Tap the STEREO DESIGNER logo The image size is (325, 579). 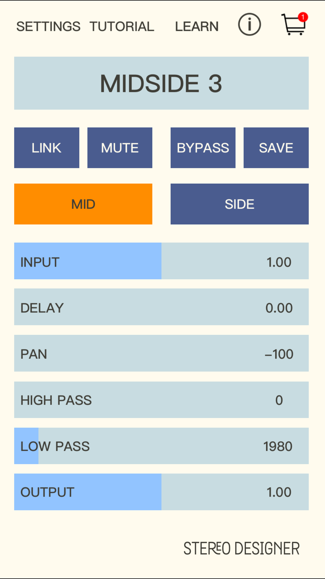pos(241,548)
